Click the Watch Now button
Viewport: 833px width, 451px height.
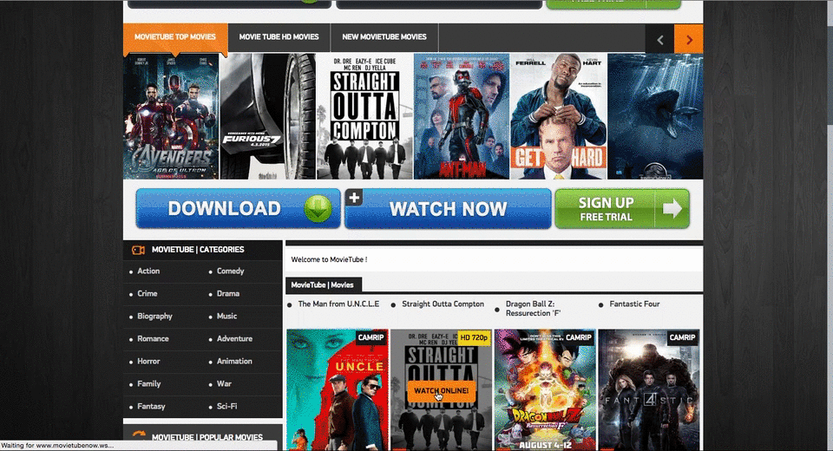pyautogui.click(x=448, y=209)
